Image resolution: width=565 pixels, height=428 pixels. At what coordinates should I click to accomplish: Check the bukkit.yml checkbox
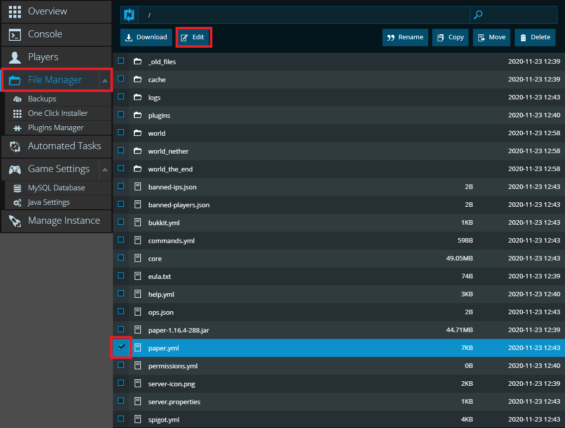coord(120,222)
